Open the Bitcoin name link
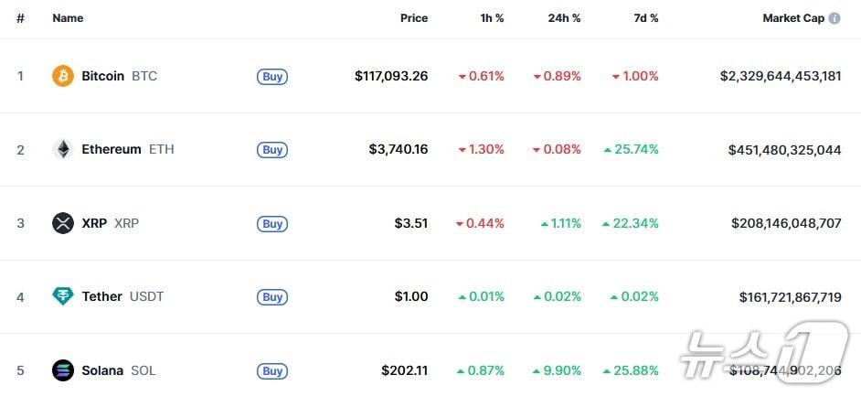 102,76
